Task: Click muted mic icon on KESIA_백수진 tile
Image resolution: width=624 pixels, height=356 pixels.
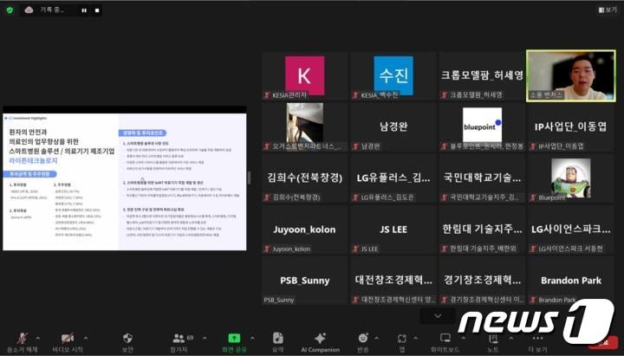Action: [355, 95]
